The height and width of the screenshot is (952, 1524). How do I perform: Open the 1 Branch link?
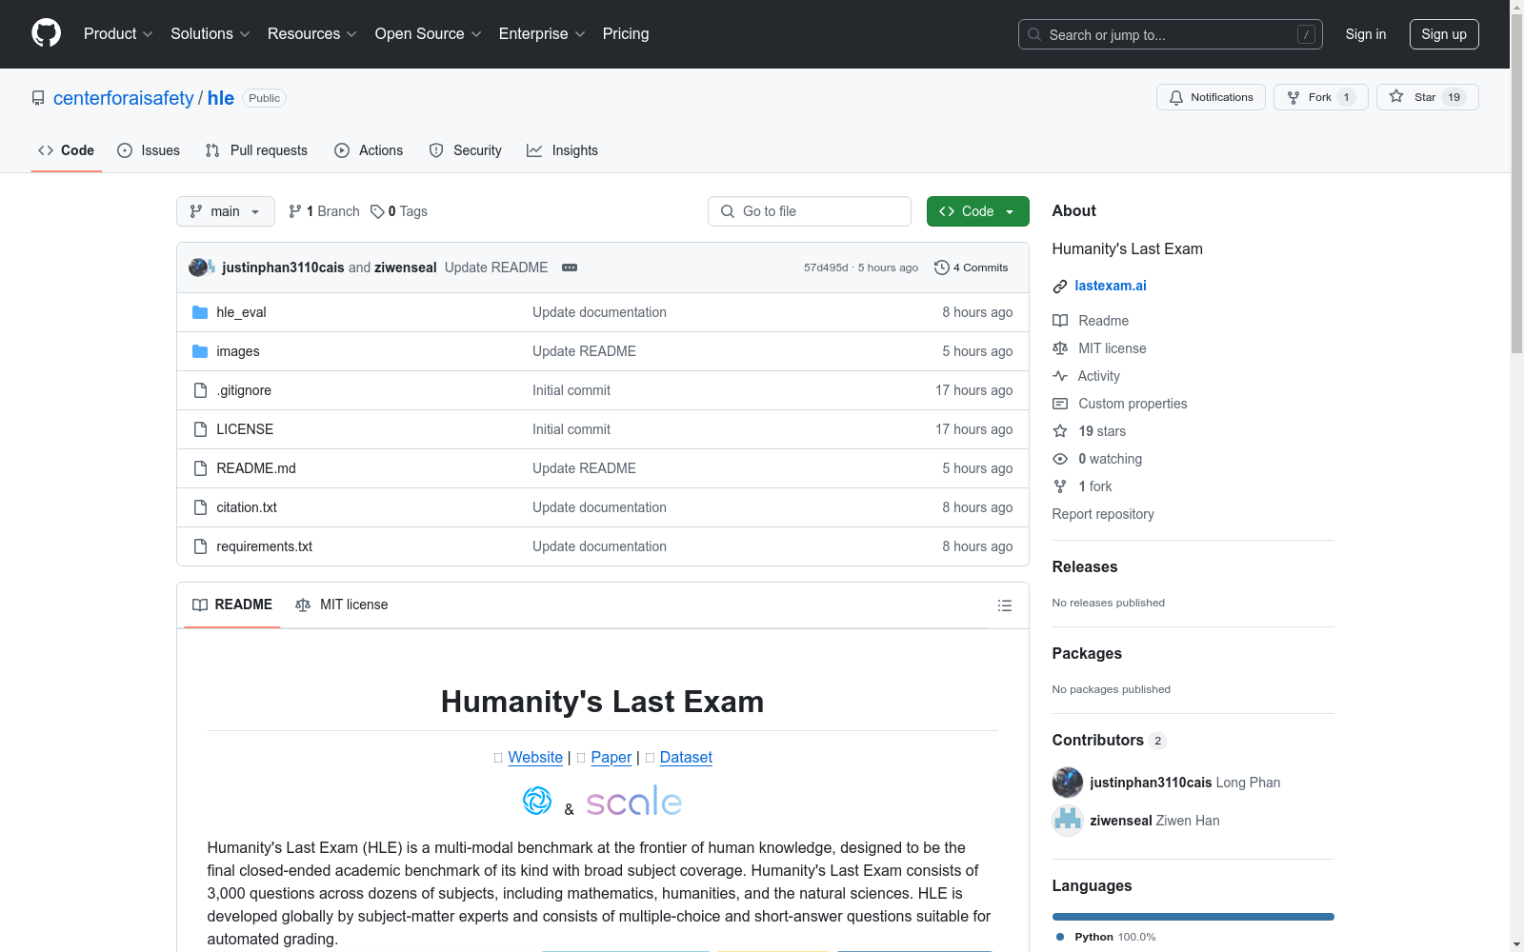tap(325, 211)
